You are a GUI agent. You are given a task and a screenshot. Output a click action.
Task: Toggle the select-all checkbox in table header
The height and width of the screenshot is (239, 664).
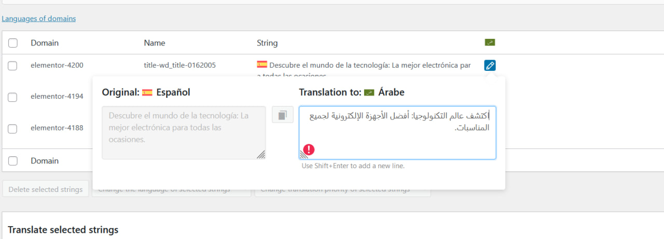[x=13, y=43]
